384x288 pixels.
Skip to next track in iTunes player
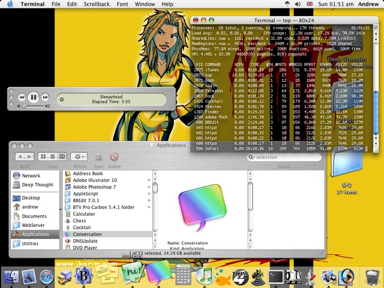coord(45,98)
